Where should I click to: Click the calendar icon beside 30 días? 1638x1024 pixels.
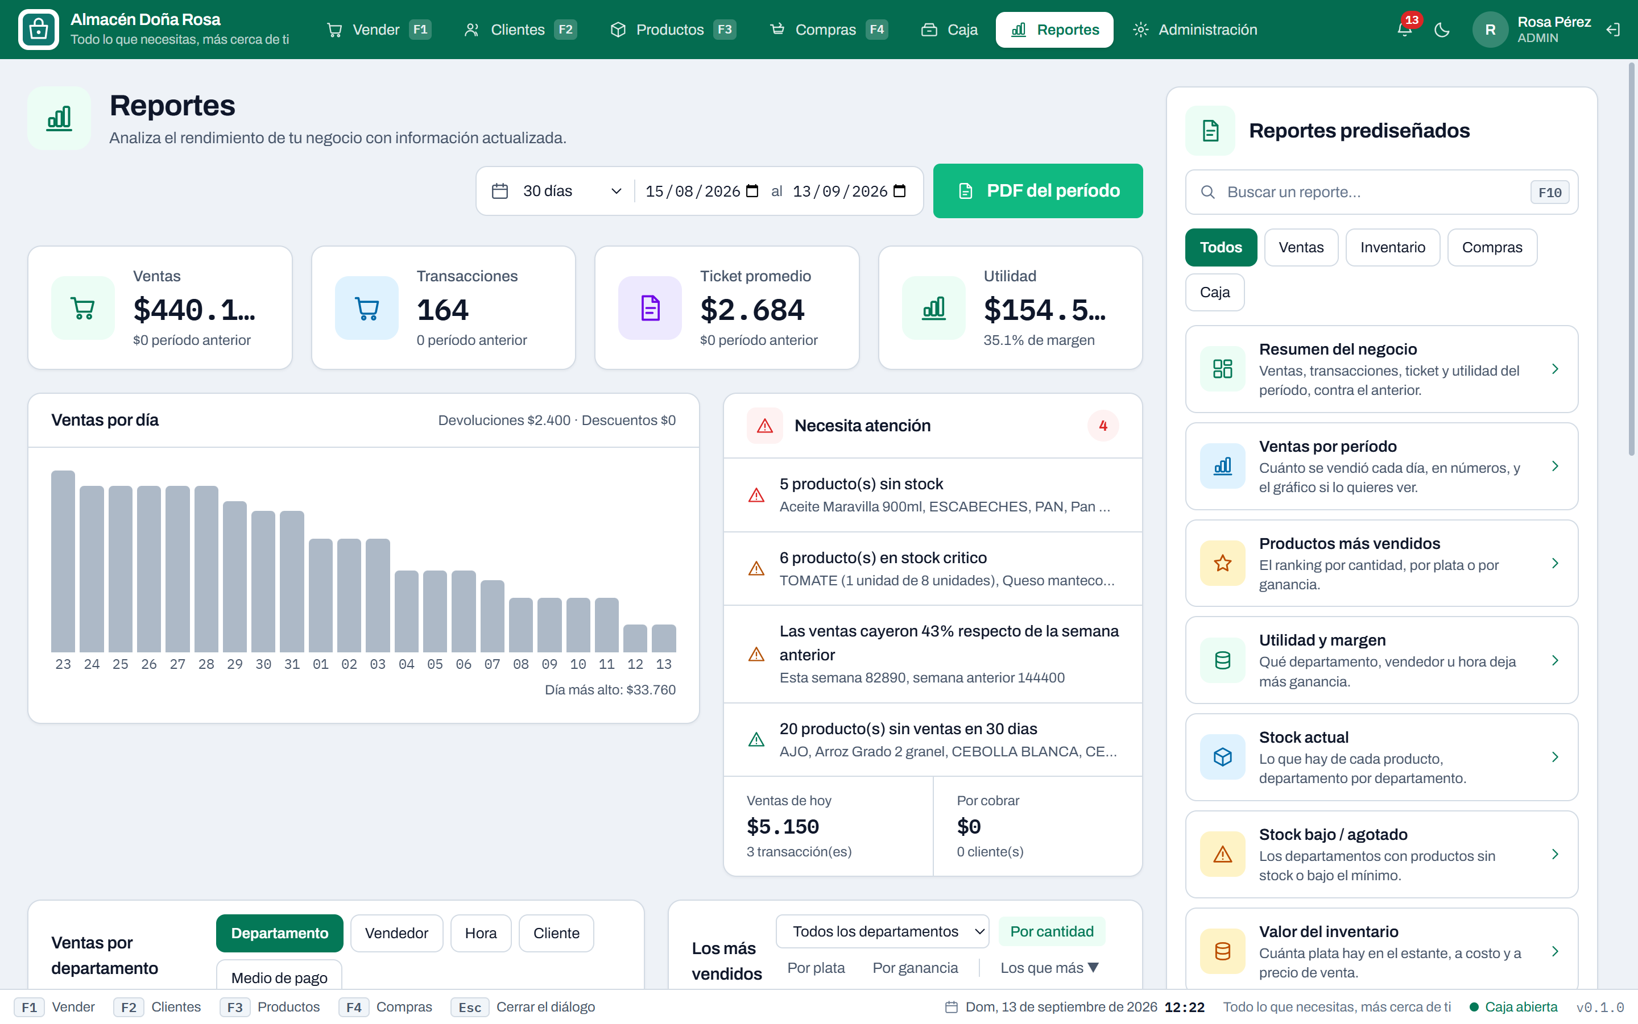coord(500,191)
